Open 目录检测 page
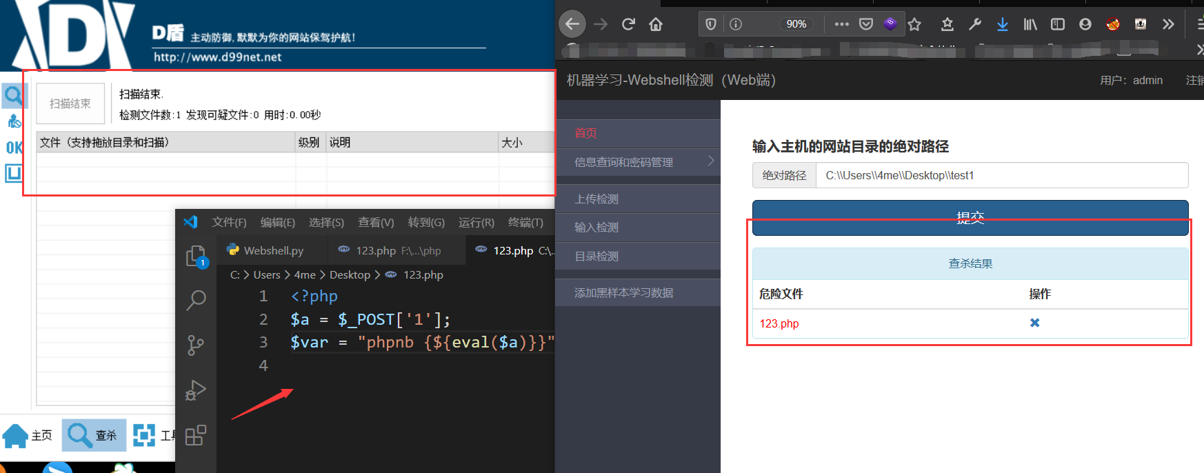Viewport: 1204px width, 473px height. click(x=638, y=256)
